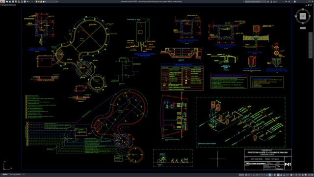The image size is (314, 177).
Task: Add a new layout with plus tab
Action: pyautogui.click(x=24, y=175)
